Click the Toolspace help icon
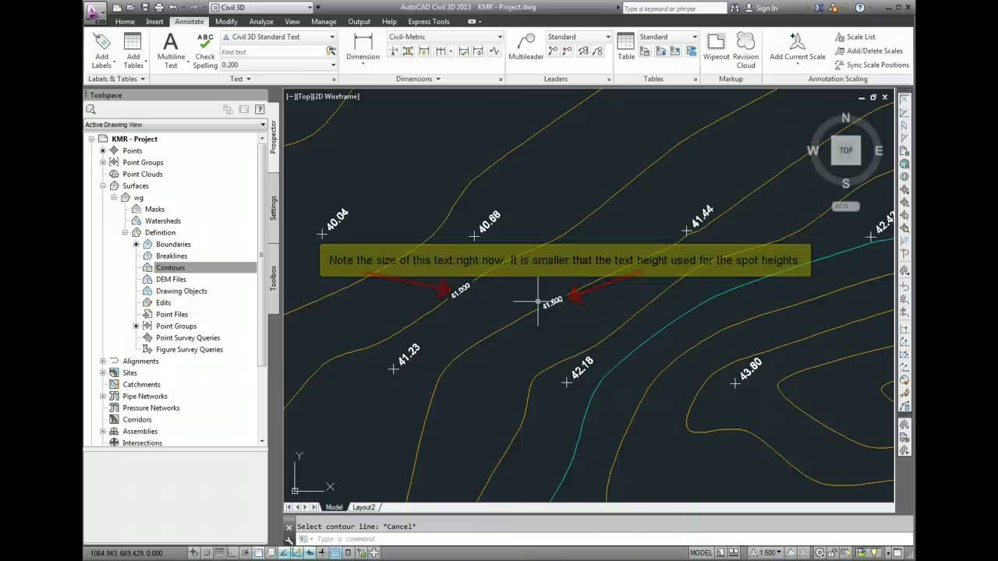The height and width of the screenshot is (561, 998). (260, 110)
